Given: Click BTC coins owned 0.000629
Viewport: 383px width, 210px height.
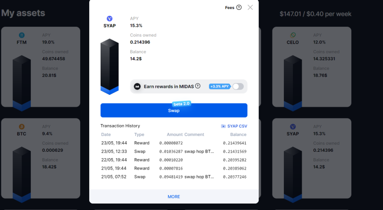Looking at the screenshot, I should click(53, 150).
